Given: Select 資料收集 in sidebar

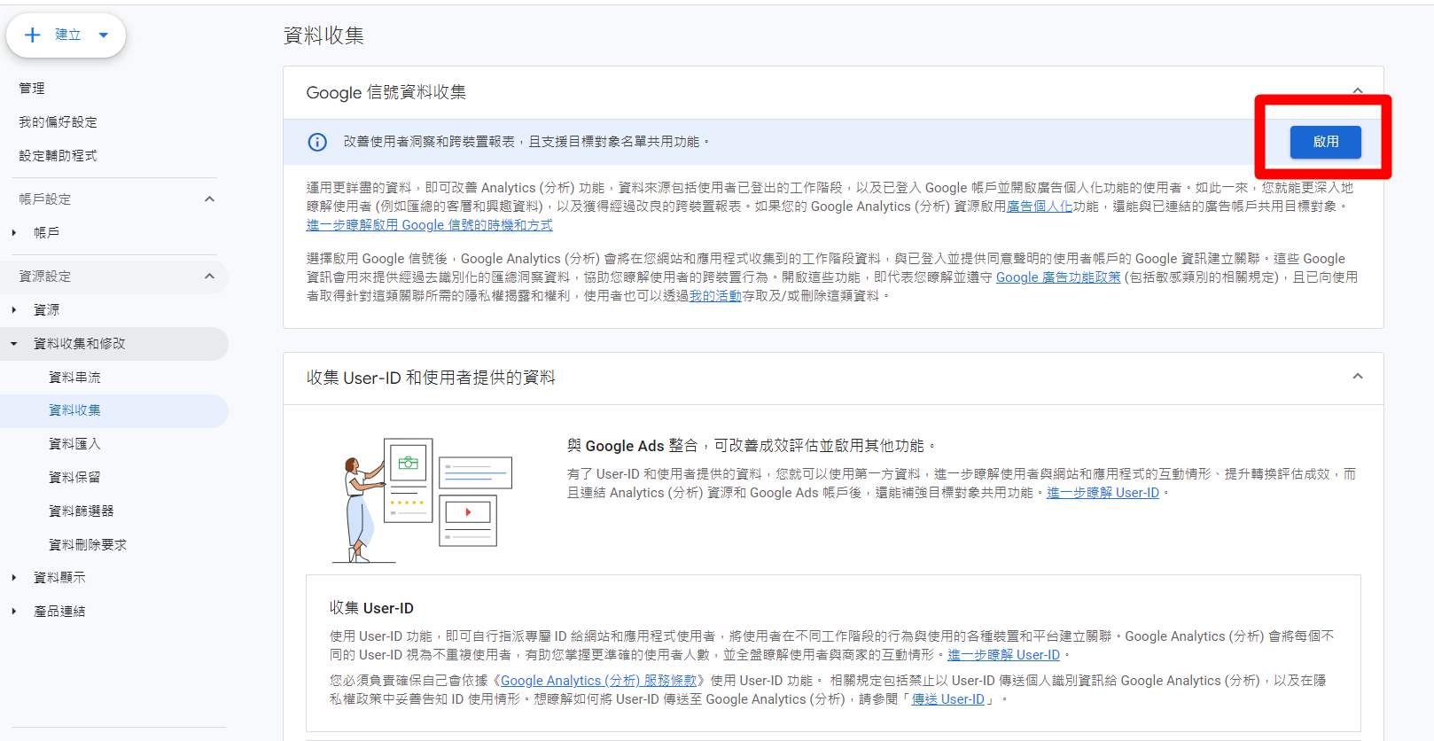Looking at the screenshot, I should click(74, 410).
